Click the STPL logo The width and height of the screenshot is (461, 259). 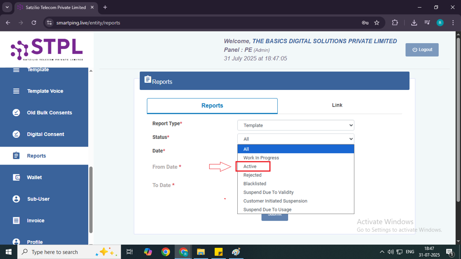pyautogui.click(x=47, y=49)
